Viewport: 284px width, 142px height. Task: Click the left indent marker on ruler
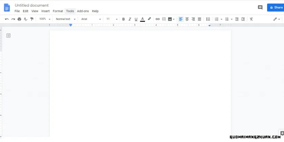click(x=71, y=25)
